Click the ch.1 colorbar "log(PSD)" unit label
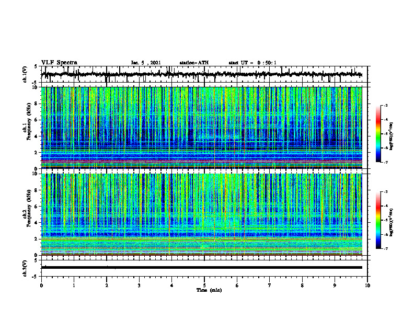The image size is (414, 320). (x=392, y=136)
